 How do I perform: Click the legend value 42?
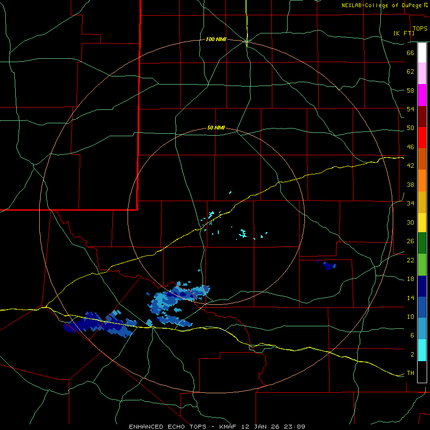(410, 166)
